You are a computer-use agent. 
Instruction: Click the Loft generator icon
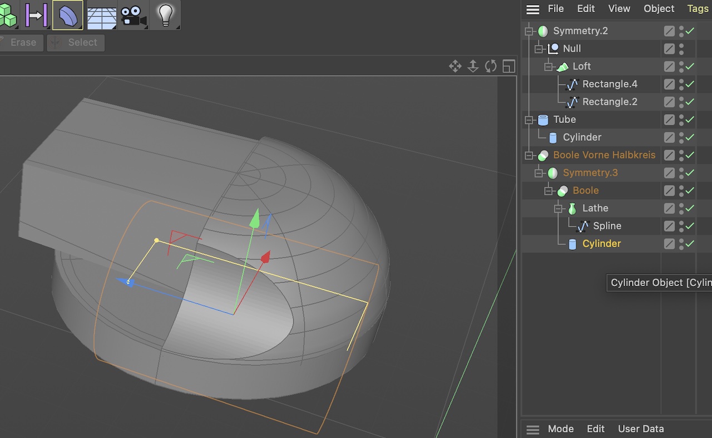(562, 67)
